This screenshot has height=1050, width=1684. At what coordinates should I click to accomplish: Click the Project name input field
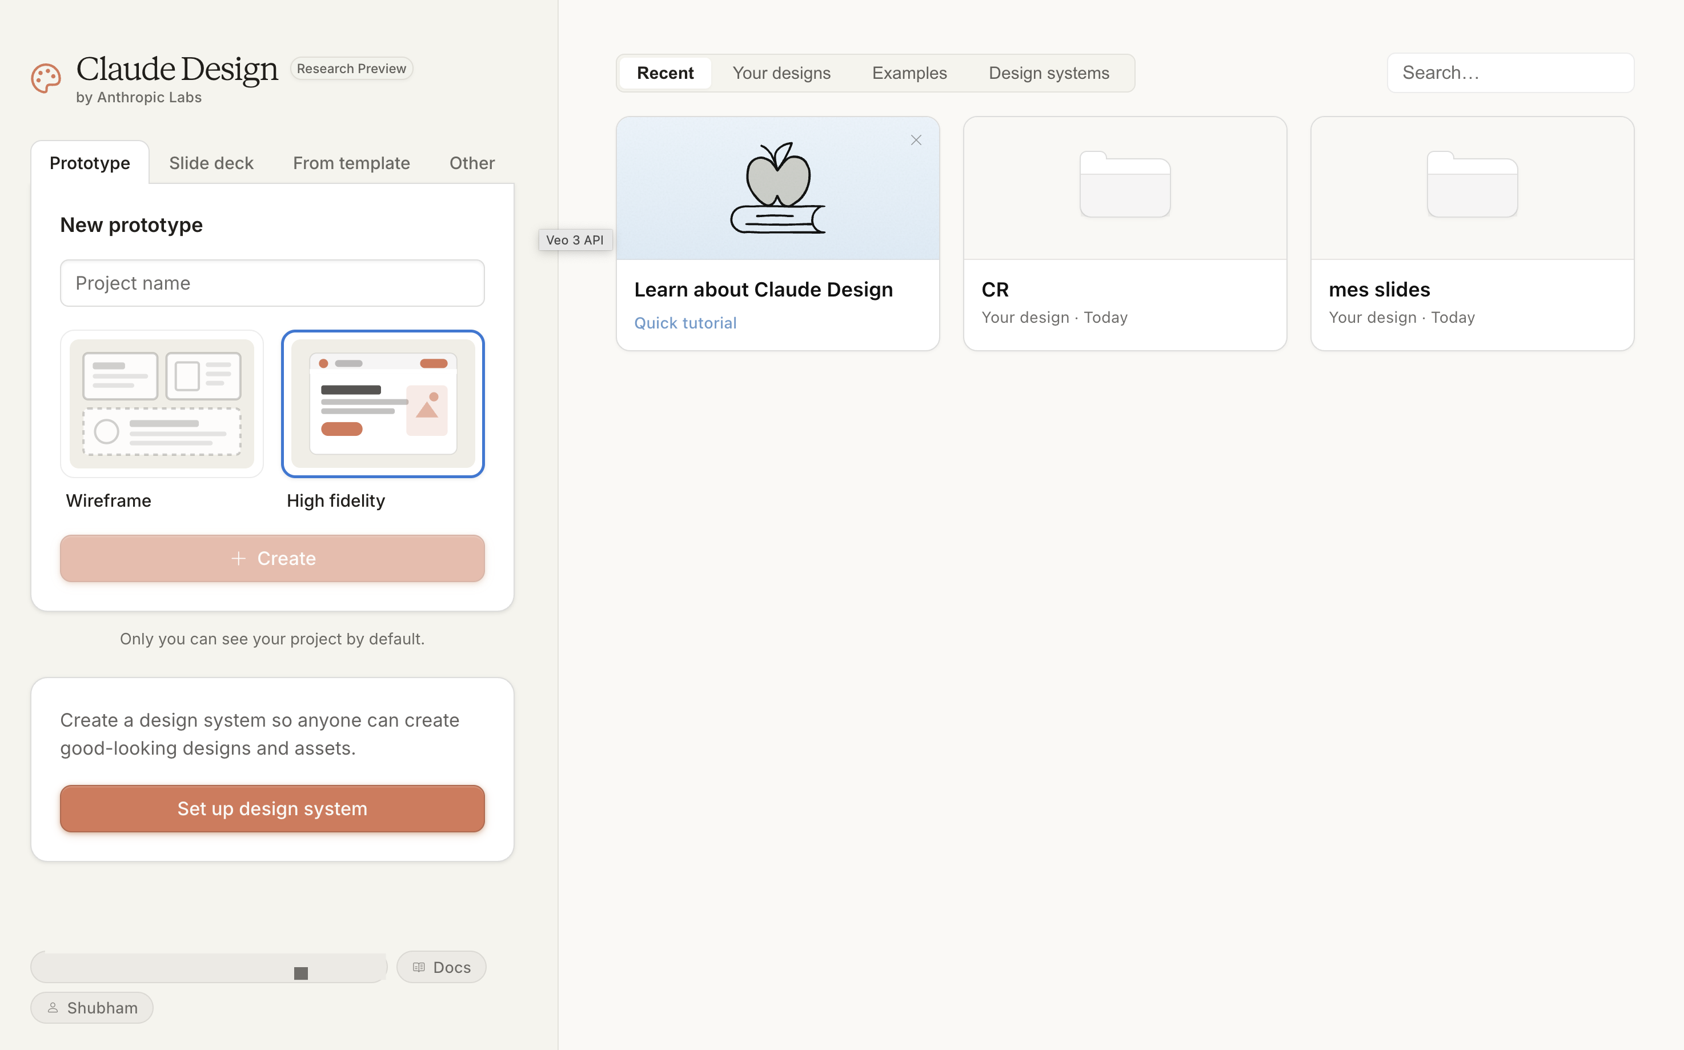click(272, 283)
